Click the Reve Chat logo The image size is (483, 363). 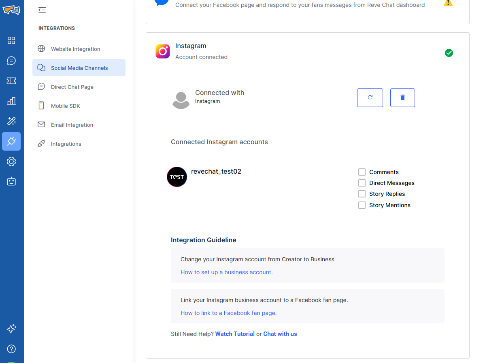pos(11,10)
